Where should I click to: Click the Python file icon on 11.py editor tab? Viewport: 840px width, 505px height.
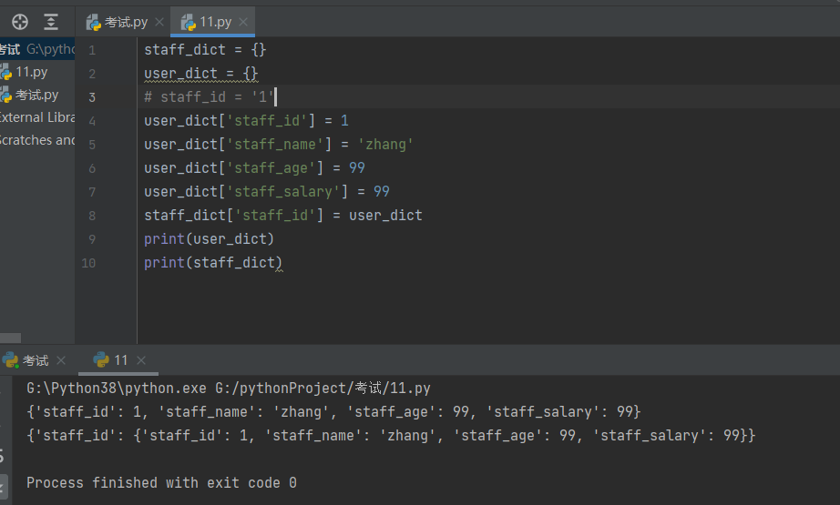[189, 23]
